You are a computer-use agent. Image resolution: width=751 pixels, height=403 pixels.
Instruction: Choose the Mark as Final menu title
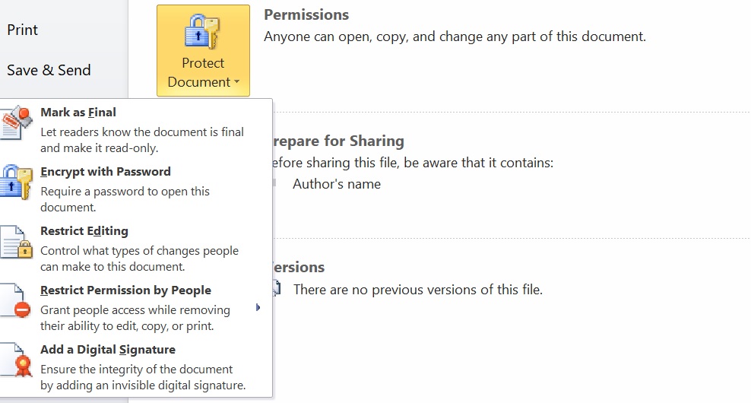pos(78,112)
